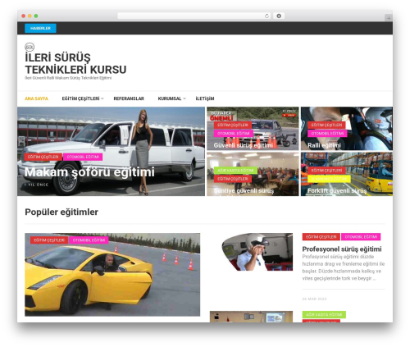Viewport: 410px width, 347px height.
Task: Click OTOMOBİL EĞİTİMİ tag on Güvenli sürüş tile
Action: pyautogui.click(x=234, y=134)
